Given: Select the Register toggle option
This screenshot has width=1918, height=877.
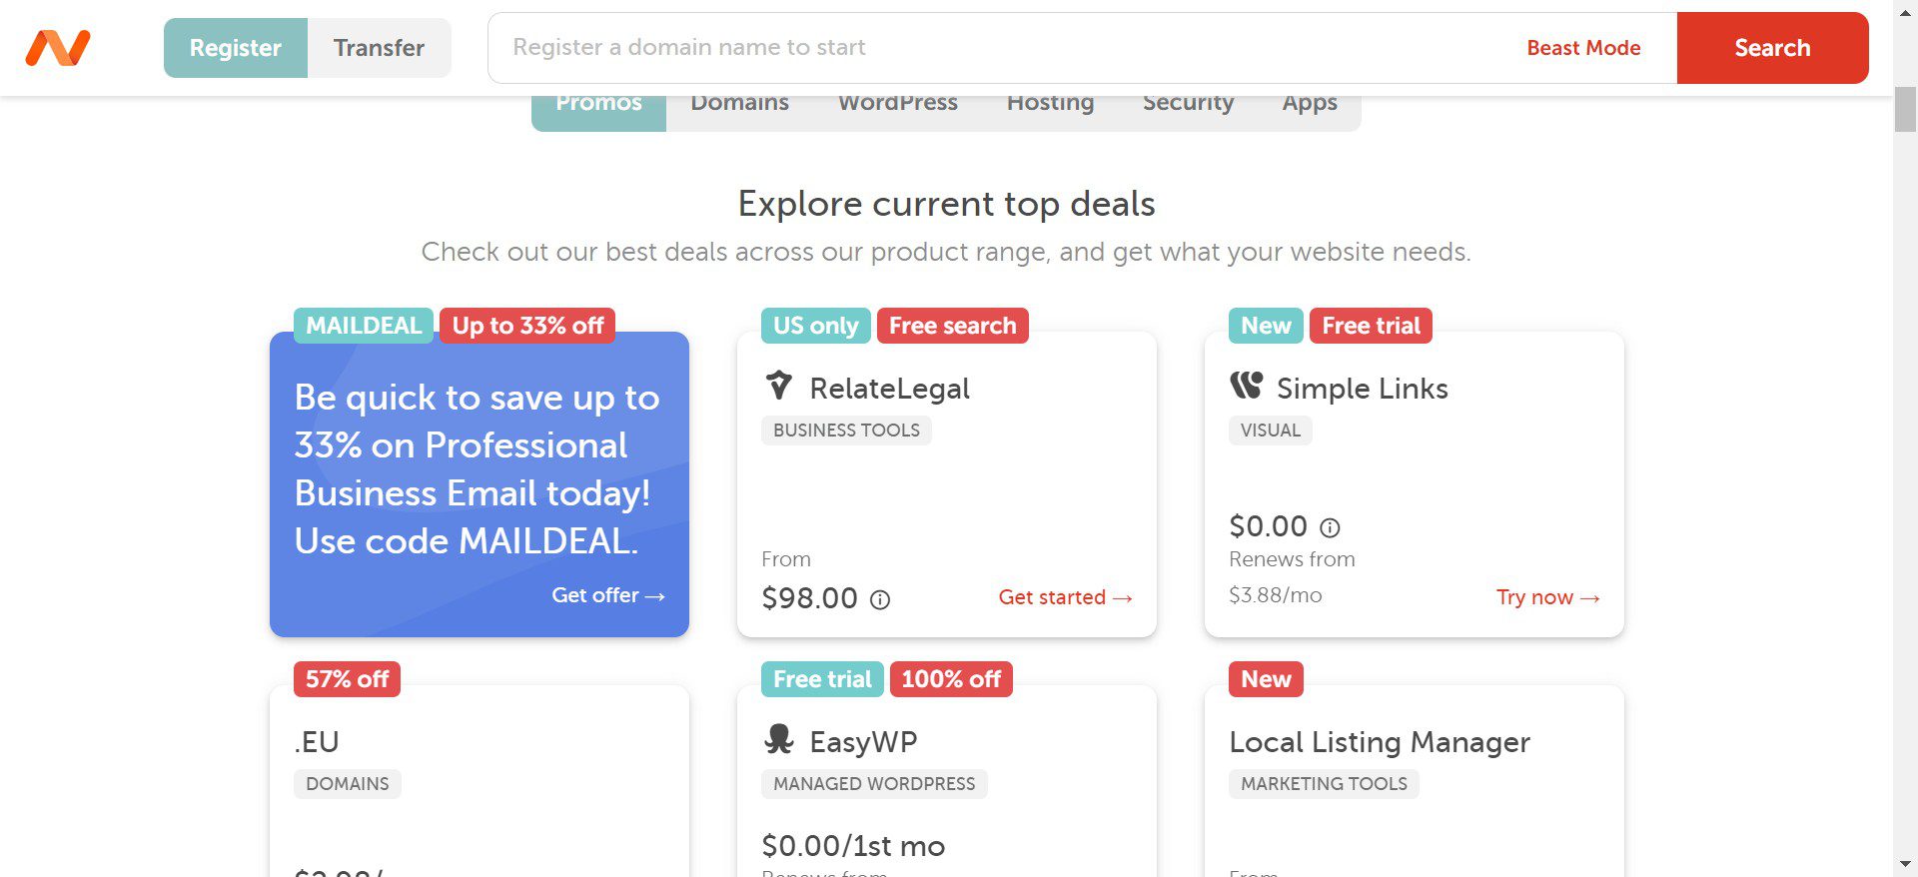Looking at the screenshot, I should click(236, 48).
